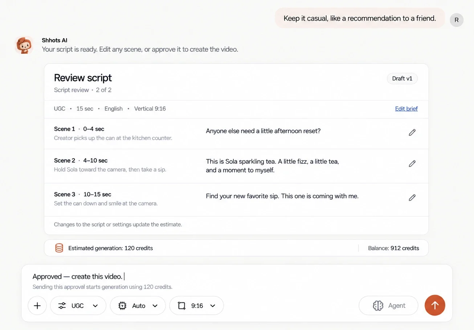The width and height of the screenshot is (474, 330).
Task: Edit Scene 3 with its pencil icon
Action: pyautogui.click(x=412, y=197)
